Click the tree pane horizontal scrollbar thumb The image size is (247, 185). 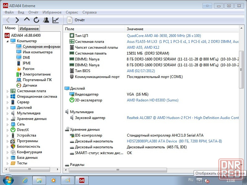pos(29,169)
